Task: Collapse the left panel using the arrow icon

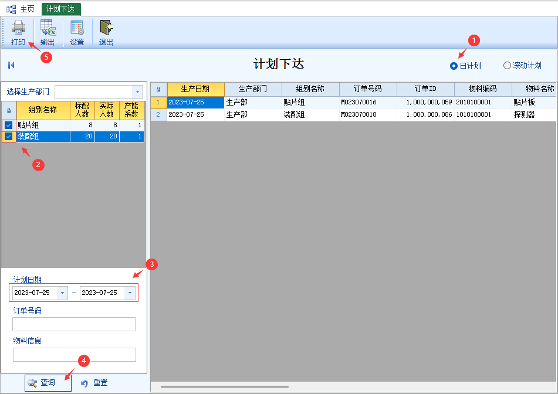Action: click(x=11, y=65)
